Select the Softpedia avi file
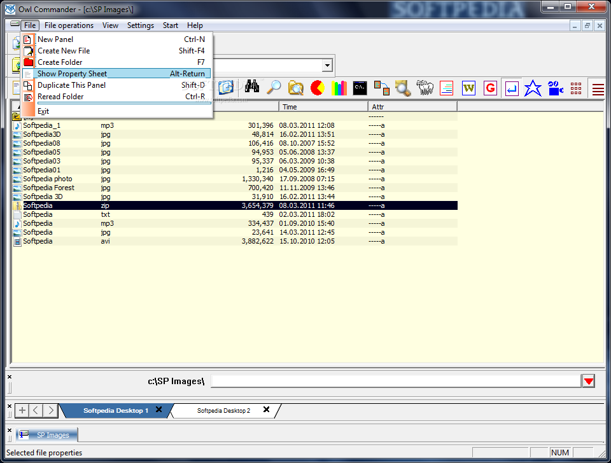 coord(235,242)
